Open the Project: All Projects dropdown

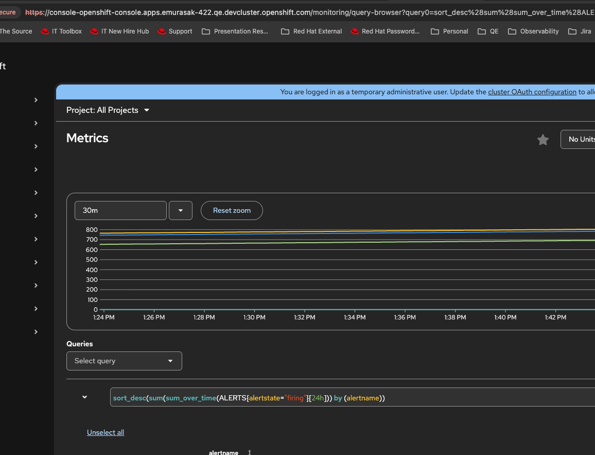coord(108,110)
